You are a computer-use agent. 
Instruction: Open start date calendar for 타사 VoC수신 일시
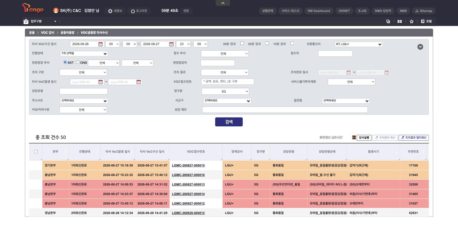coord(100,44)
